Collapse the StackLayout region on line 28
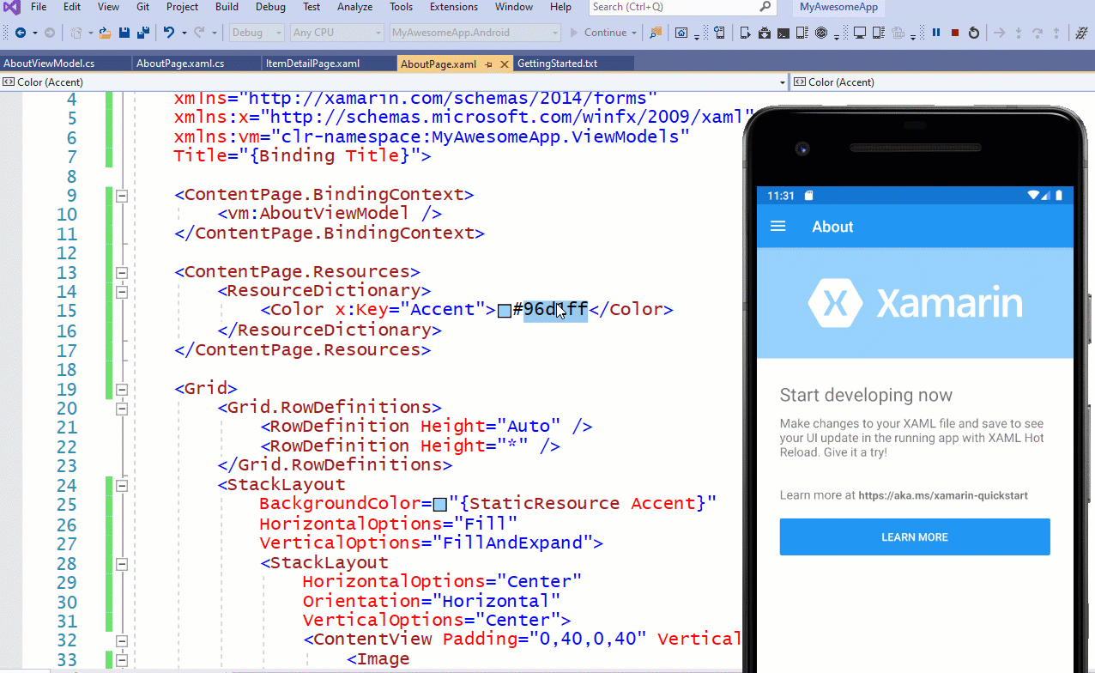Screen dimensions: 1095x673 pyautogui.click(x=121, y=564)
